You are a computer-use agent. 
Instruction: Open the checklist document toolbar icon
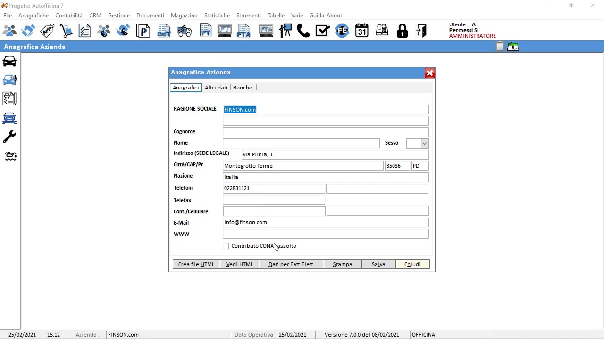85,31
